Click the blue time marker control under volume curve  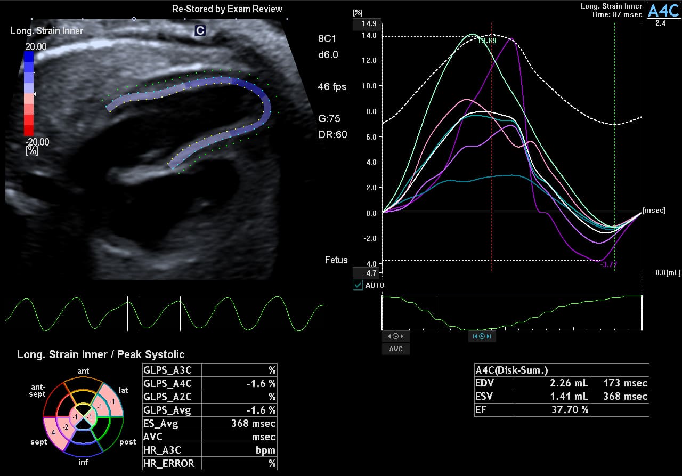pos(482,336)
